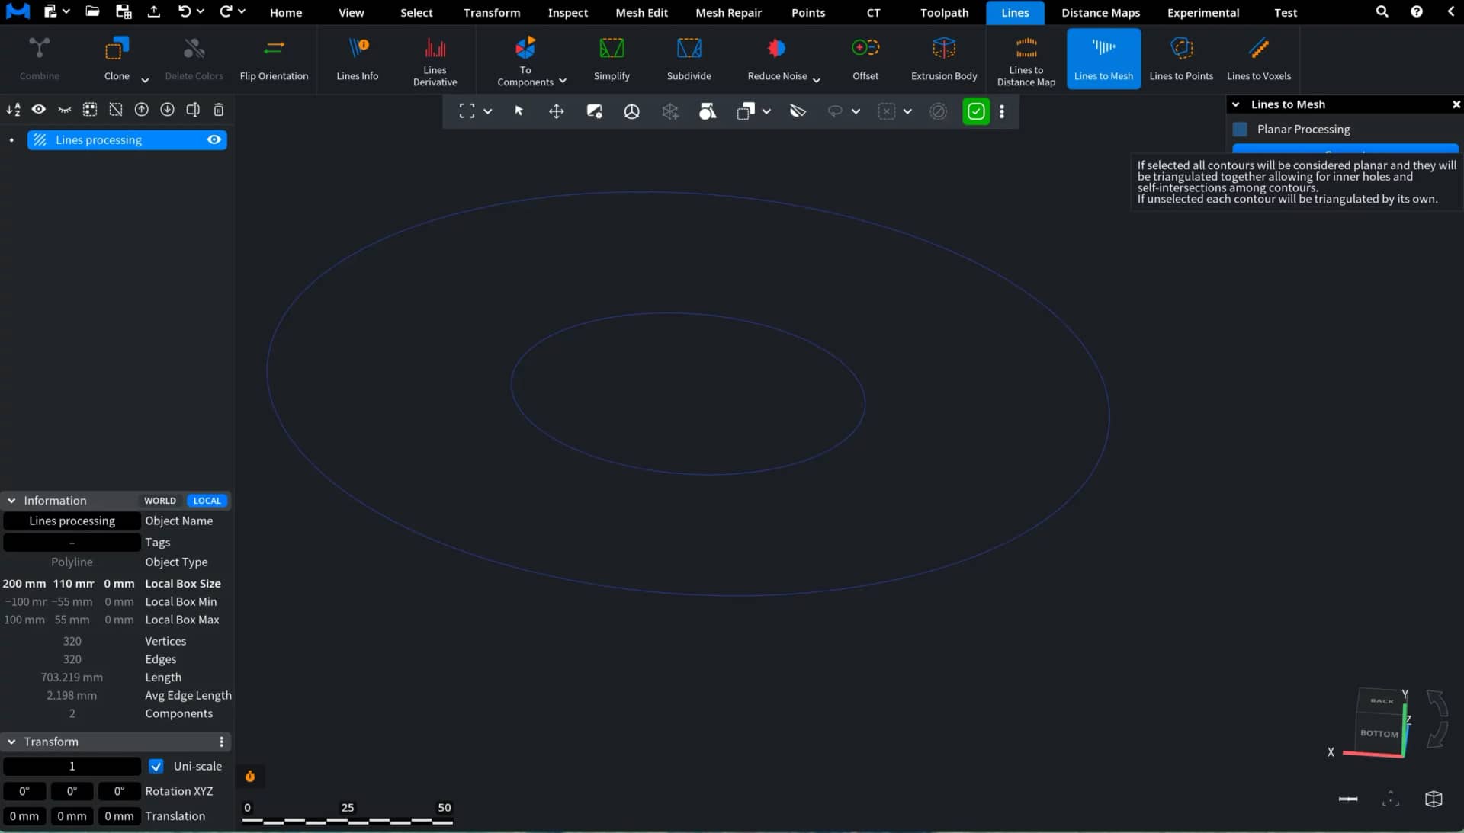Open the Lines to Voxels tool
This screenshot has height=833, width=1464.
pyautogui.click(x=1259, y=59)
